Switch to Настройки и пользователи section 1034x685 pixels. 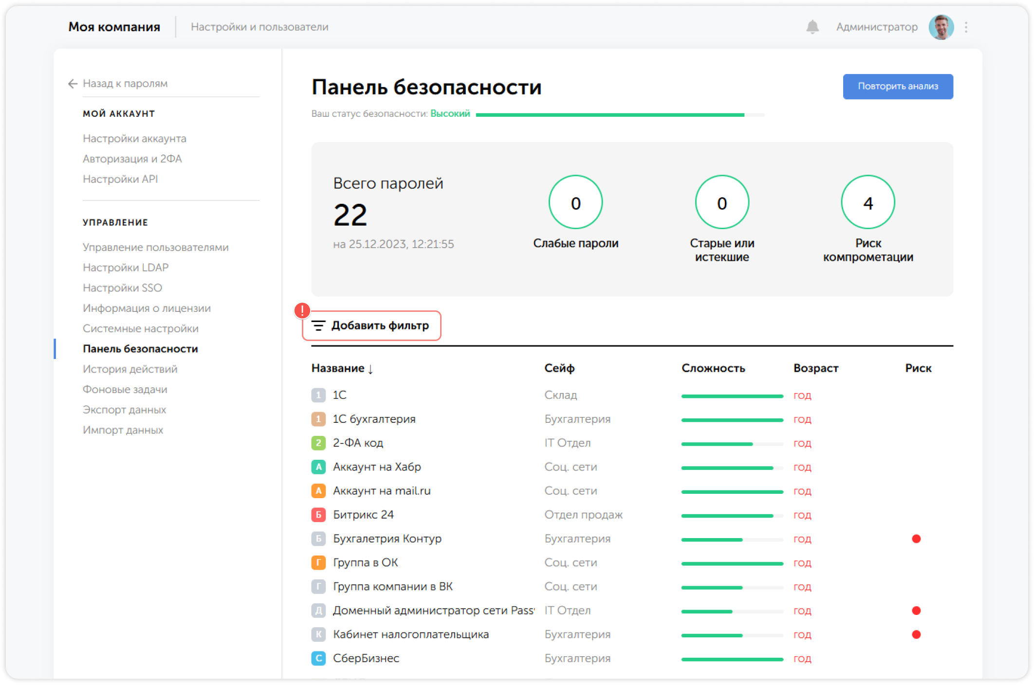click(x=260, y=27)
